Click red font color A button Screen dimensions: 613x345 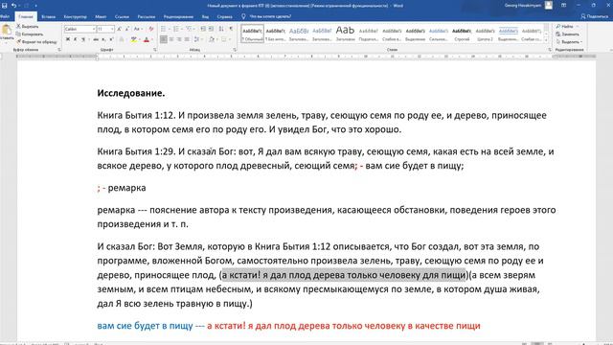coord(147,39)
